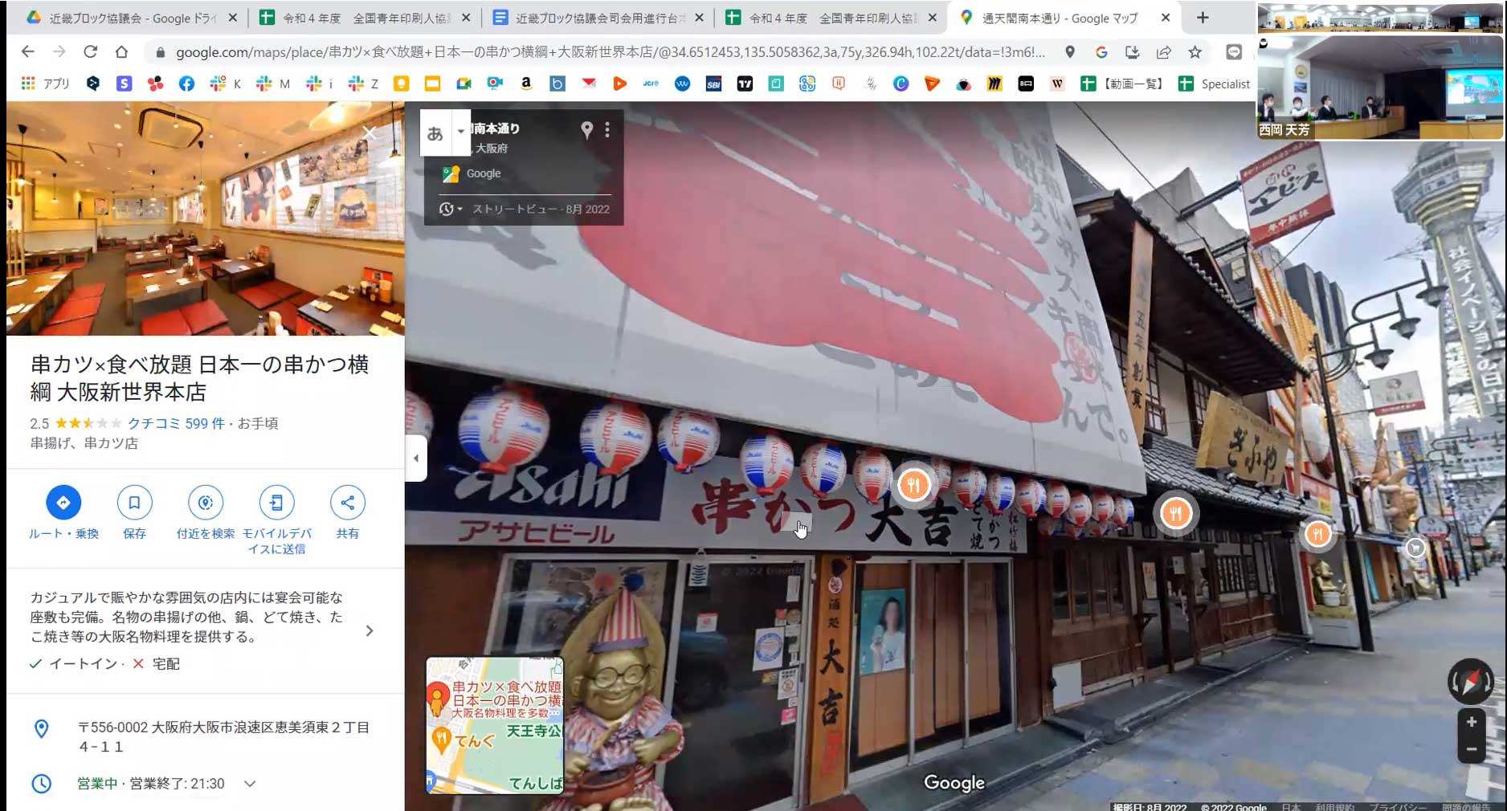Zoom out with the minus button
The height and width of the screenshot is (811, 1507).
click(x=1471, y=749)
